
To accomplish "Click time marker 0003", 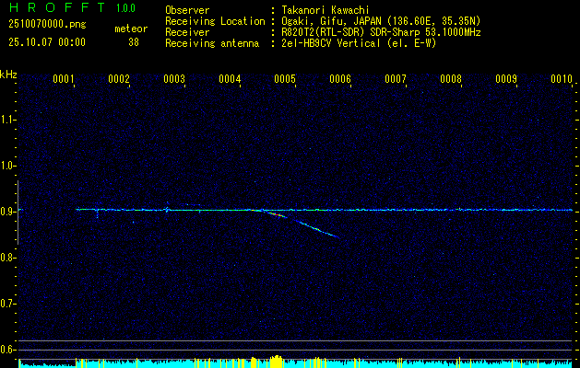I will (x=174, y=79).
